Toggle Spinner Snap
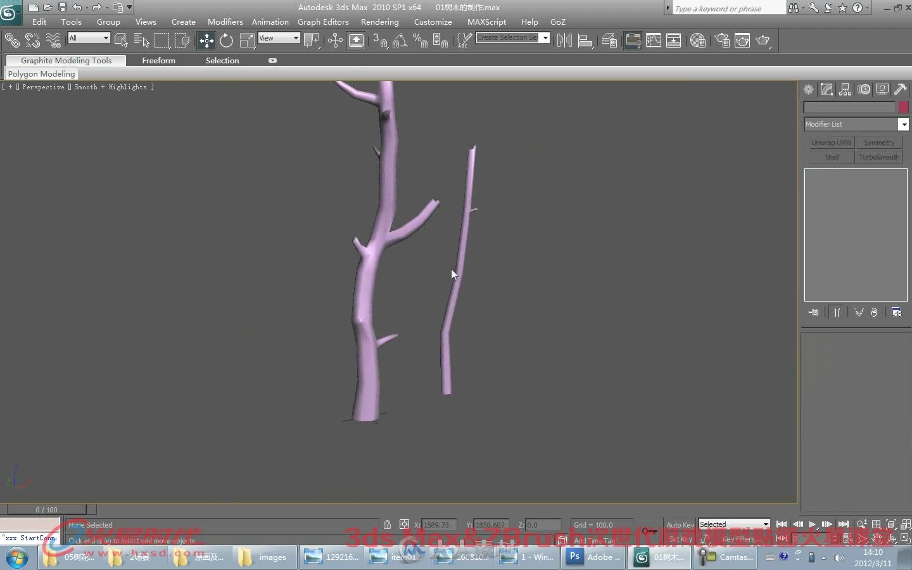Screen dimensions: 912x570 tap(440, 41)
